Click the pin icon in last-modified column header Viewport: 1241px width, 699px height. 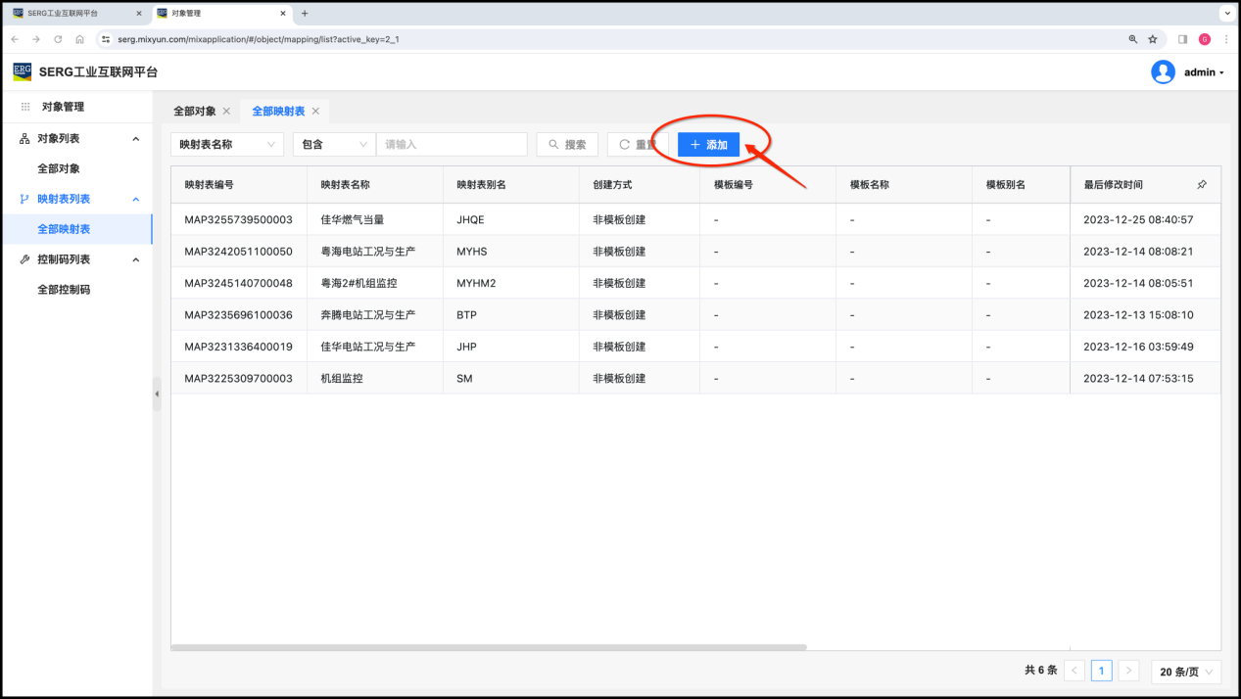pos(1202,184)
